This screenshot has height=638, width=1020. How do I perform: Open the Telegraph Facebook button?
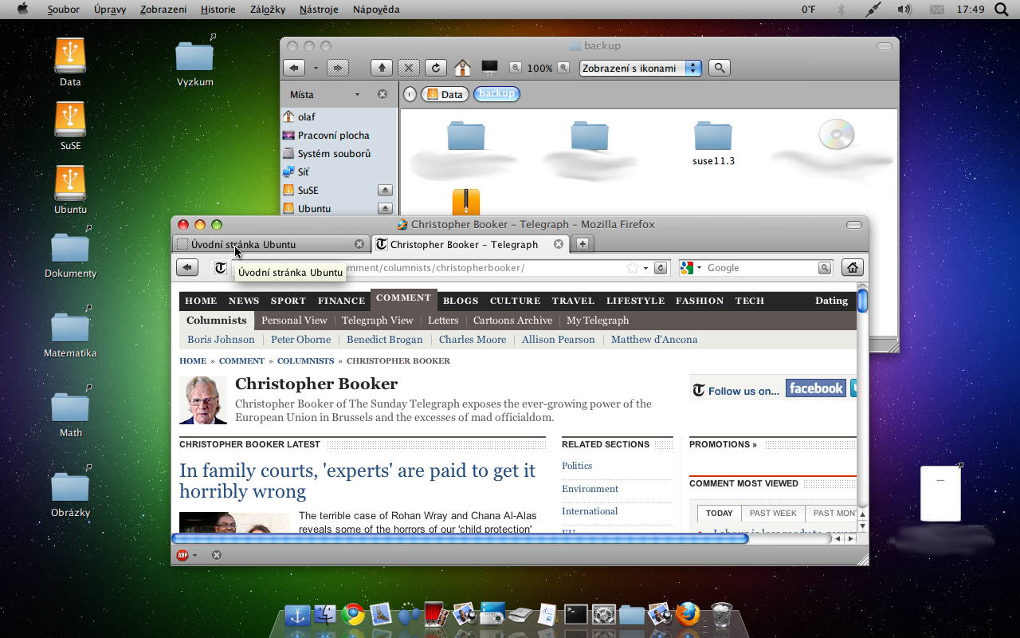[815, 388]
